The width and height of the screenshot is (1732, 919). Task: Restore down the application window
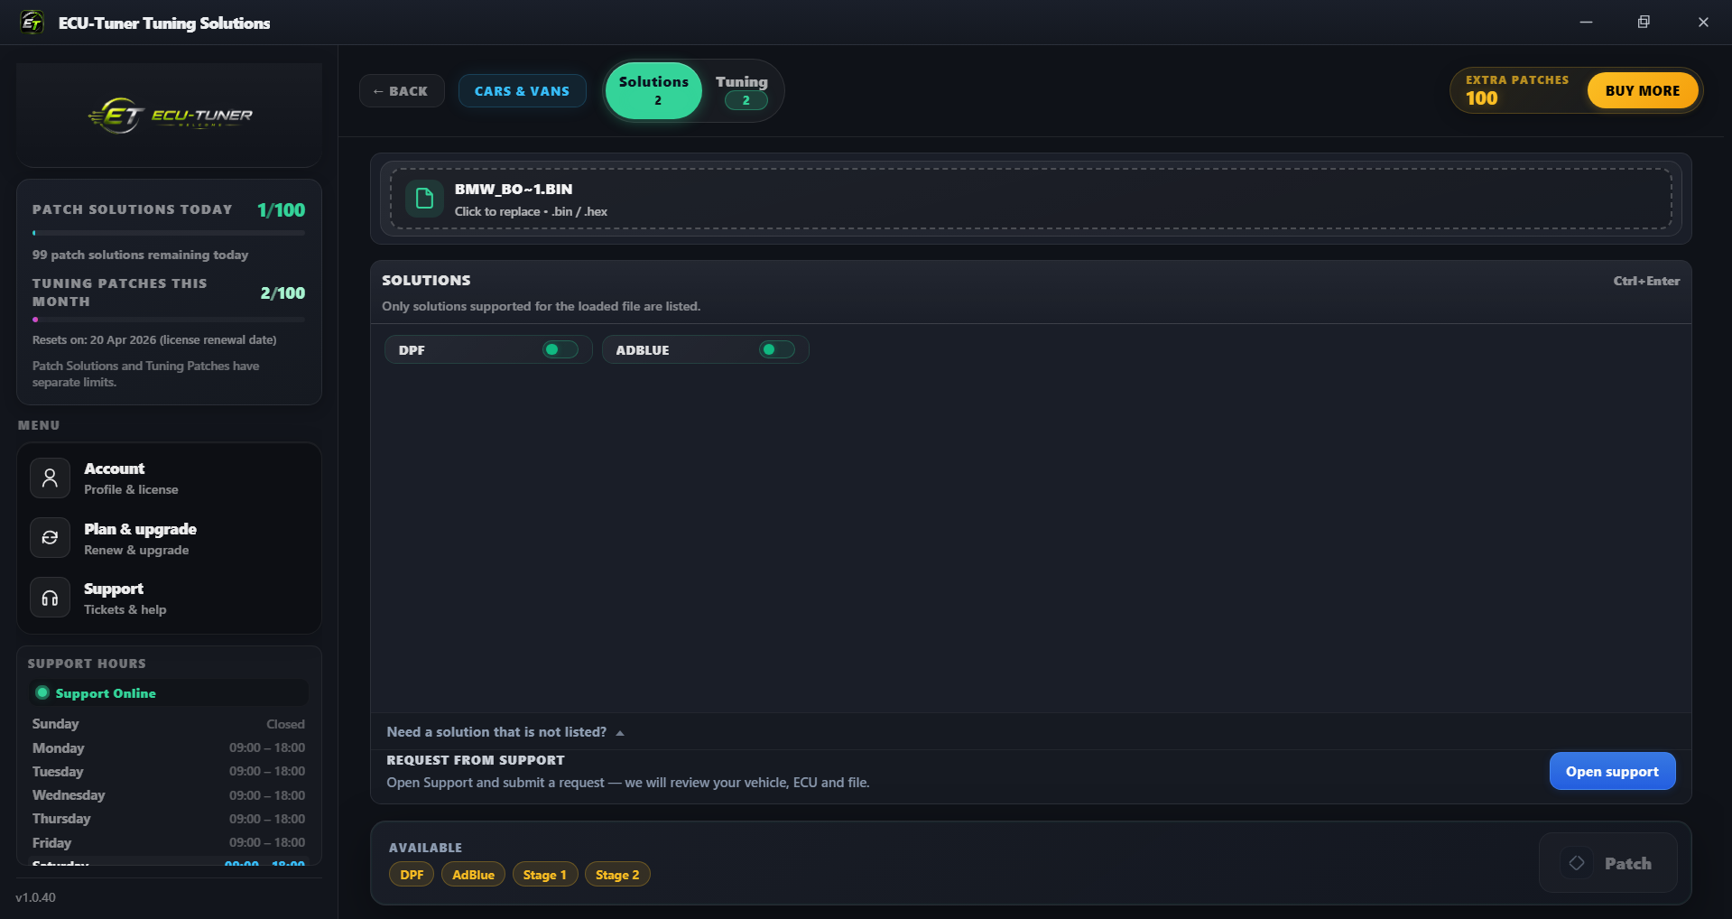click(x=1644, y=23)
